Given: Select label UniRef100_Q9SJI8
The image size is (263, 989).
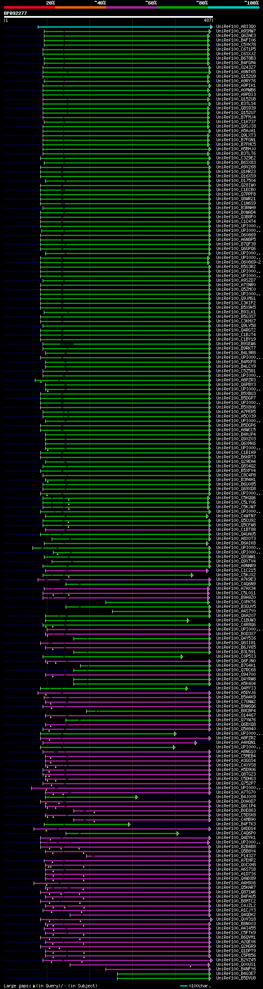Looking at the screenshot, I should [x=236, y=126].
